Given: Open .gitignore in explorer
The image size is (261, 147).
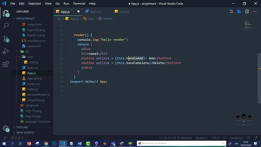Looking at the screenshot, I should [32, 105].
